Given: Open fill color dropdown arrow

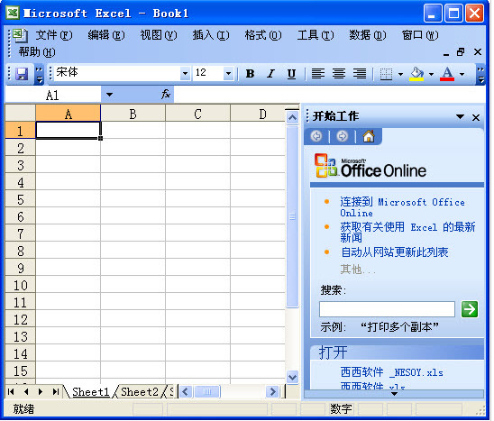Looking at the screenshot, I should pos(431,74).
